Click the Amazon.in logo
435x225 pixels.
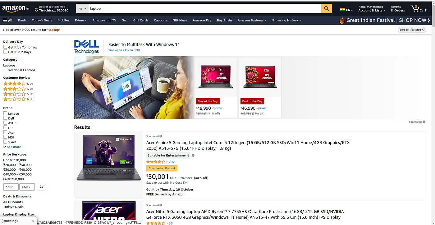click(16, 9)
